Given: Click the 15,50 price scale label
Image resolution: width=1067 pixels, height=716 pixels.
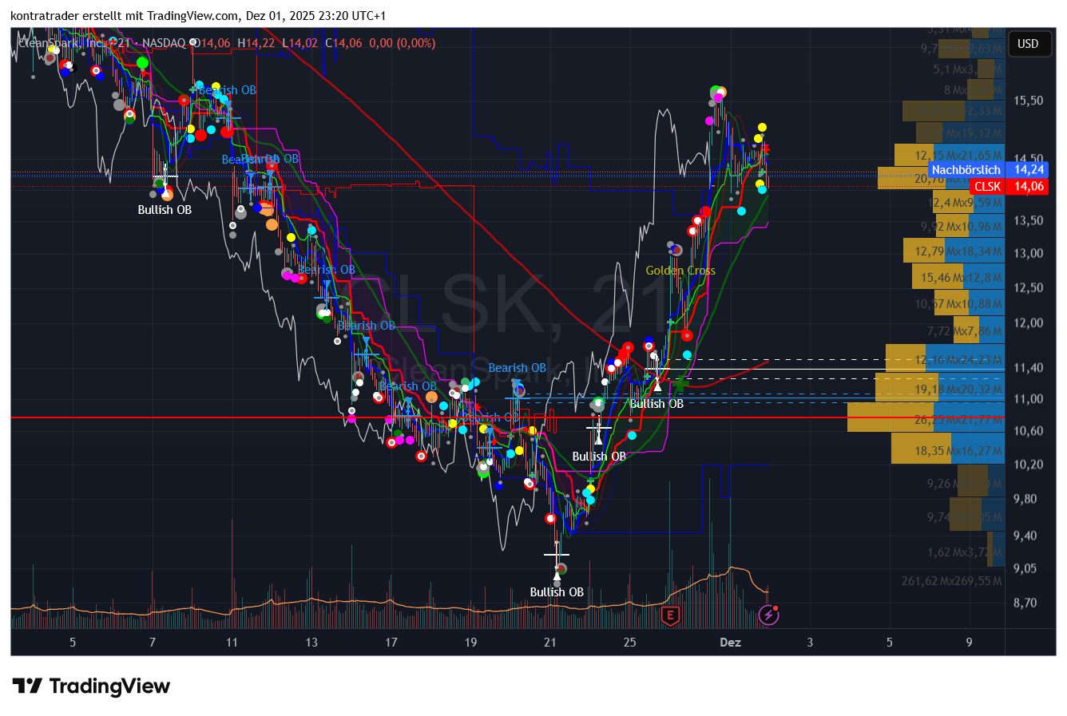Looking at the screenshot, I should point(1028,101).
